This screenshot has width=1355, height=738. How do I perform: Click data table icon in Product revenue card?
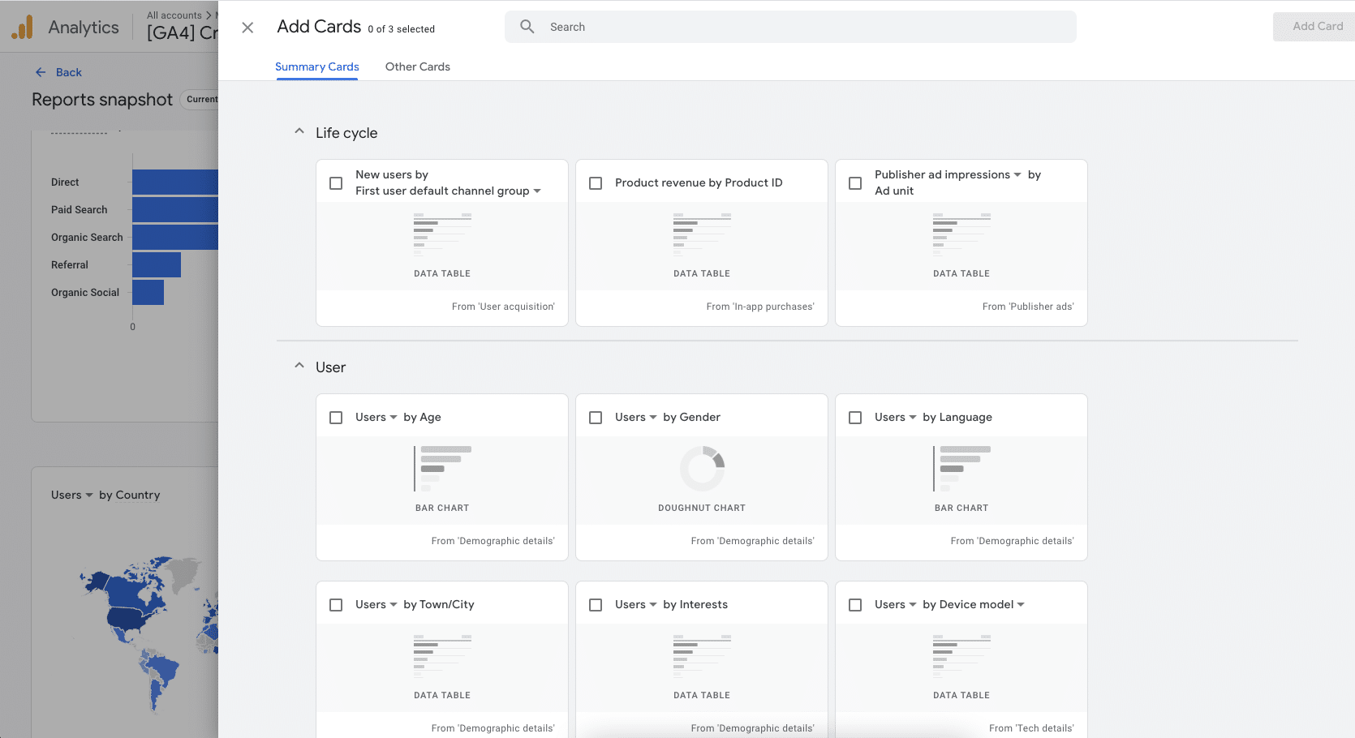(702, 234)
